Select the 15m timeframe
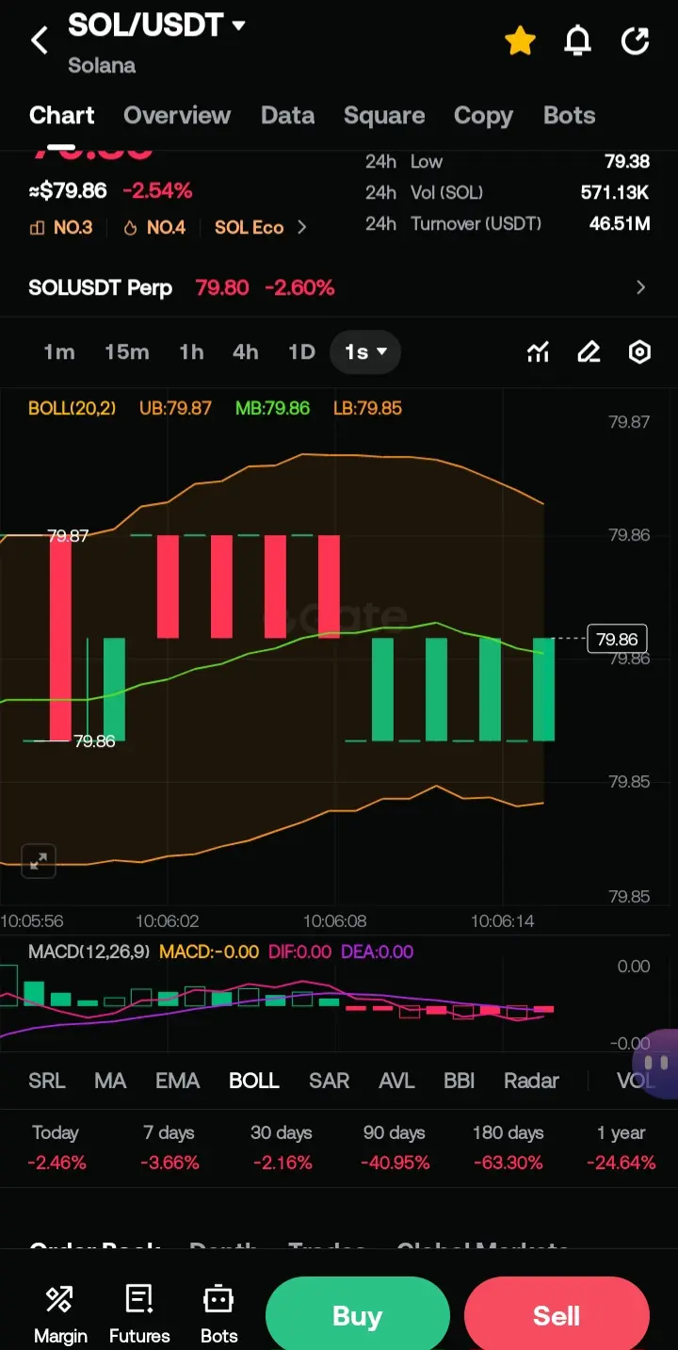Screen dimensions: 678x1350 (127, 352)
